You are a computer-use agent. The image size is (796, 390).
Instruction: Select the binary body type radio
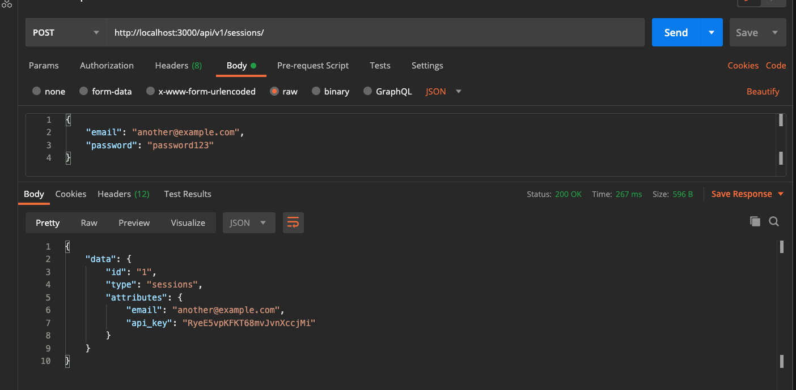pyautogui.click(x=316, y=91)
